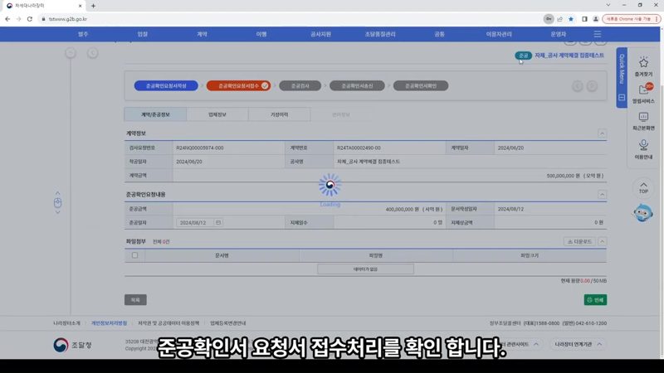Open the 발주 menu
The height and width of the screenshot is (373, 664).
point(83,34)
